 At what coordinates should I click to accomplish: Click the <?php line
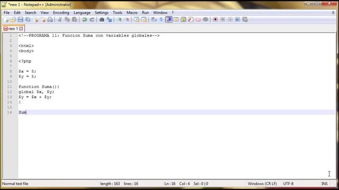point(25,61)
